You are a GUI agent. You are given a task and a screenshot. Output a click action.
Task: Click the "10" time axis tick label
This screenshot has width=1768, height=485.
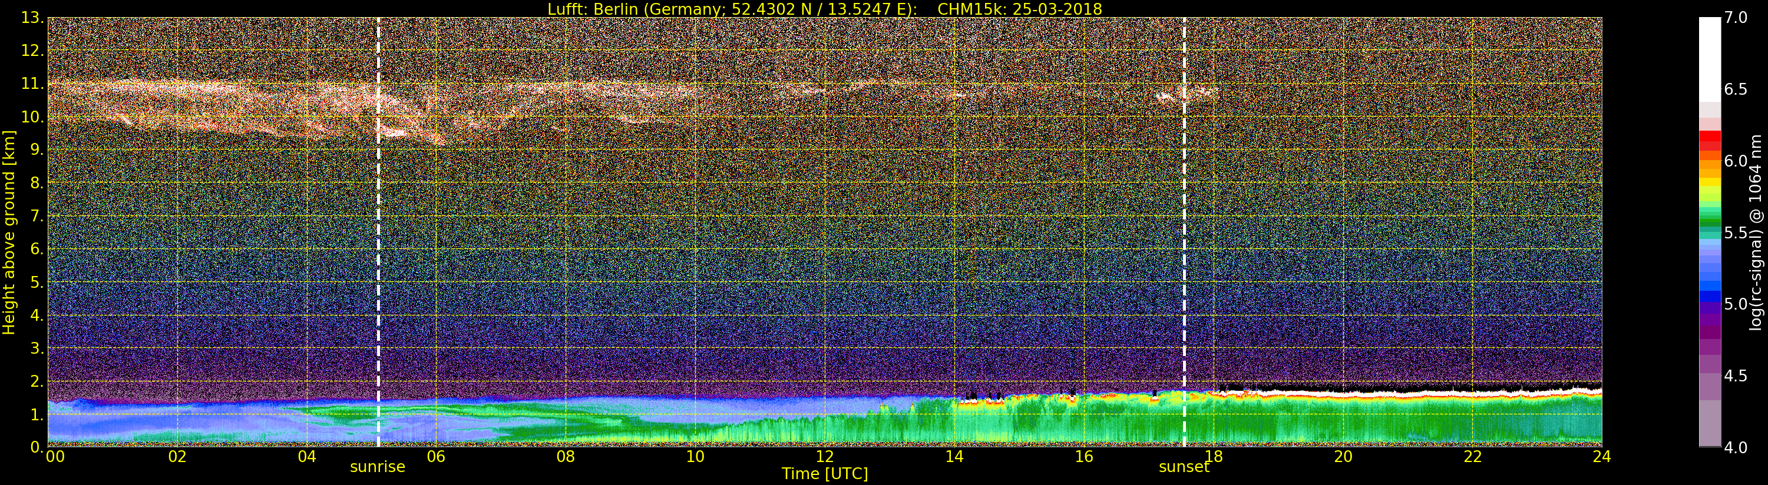(695, 457)
